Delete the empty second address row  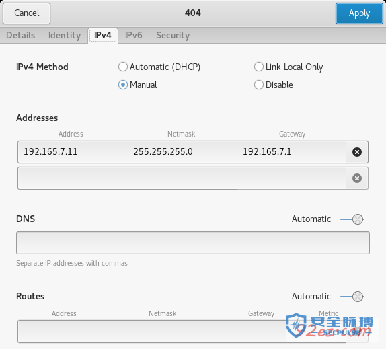point(356,178)
